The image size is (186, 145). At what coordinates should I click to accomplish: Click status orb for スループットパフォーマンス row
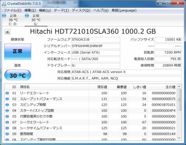[7, 99]
